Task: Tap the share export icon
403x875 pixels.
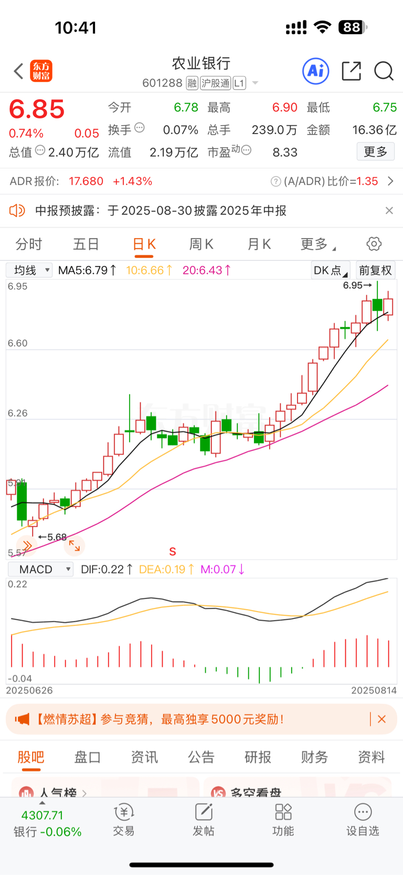Action: point(351,71)
